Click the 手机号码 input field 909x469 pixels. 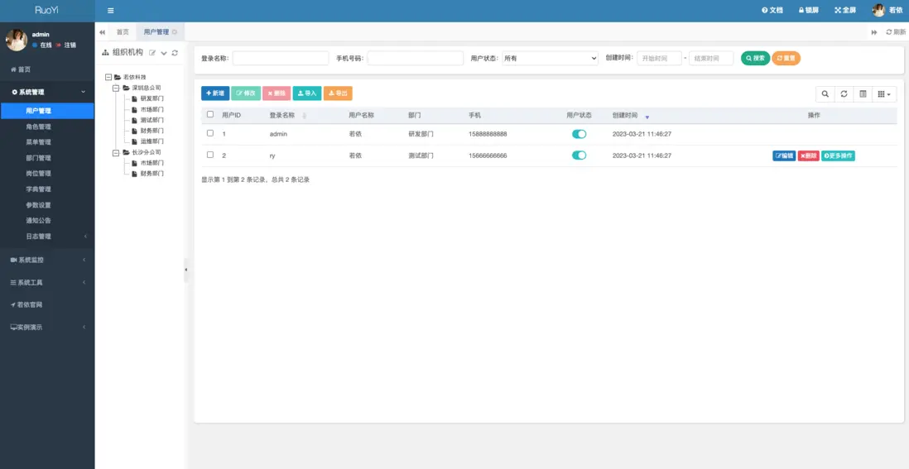415,58
